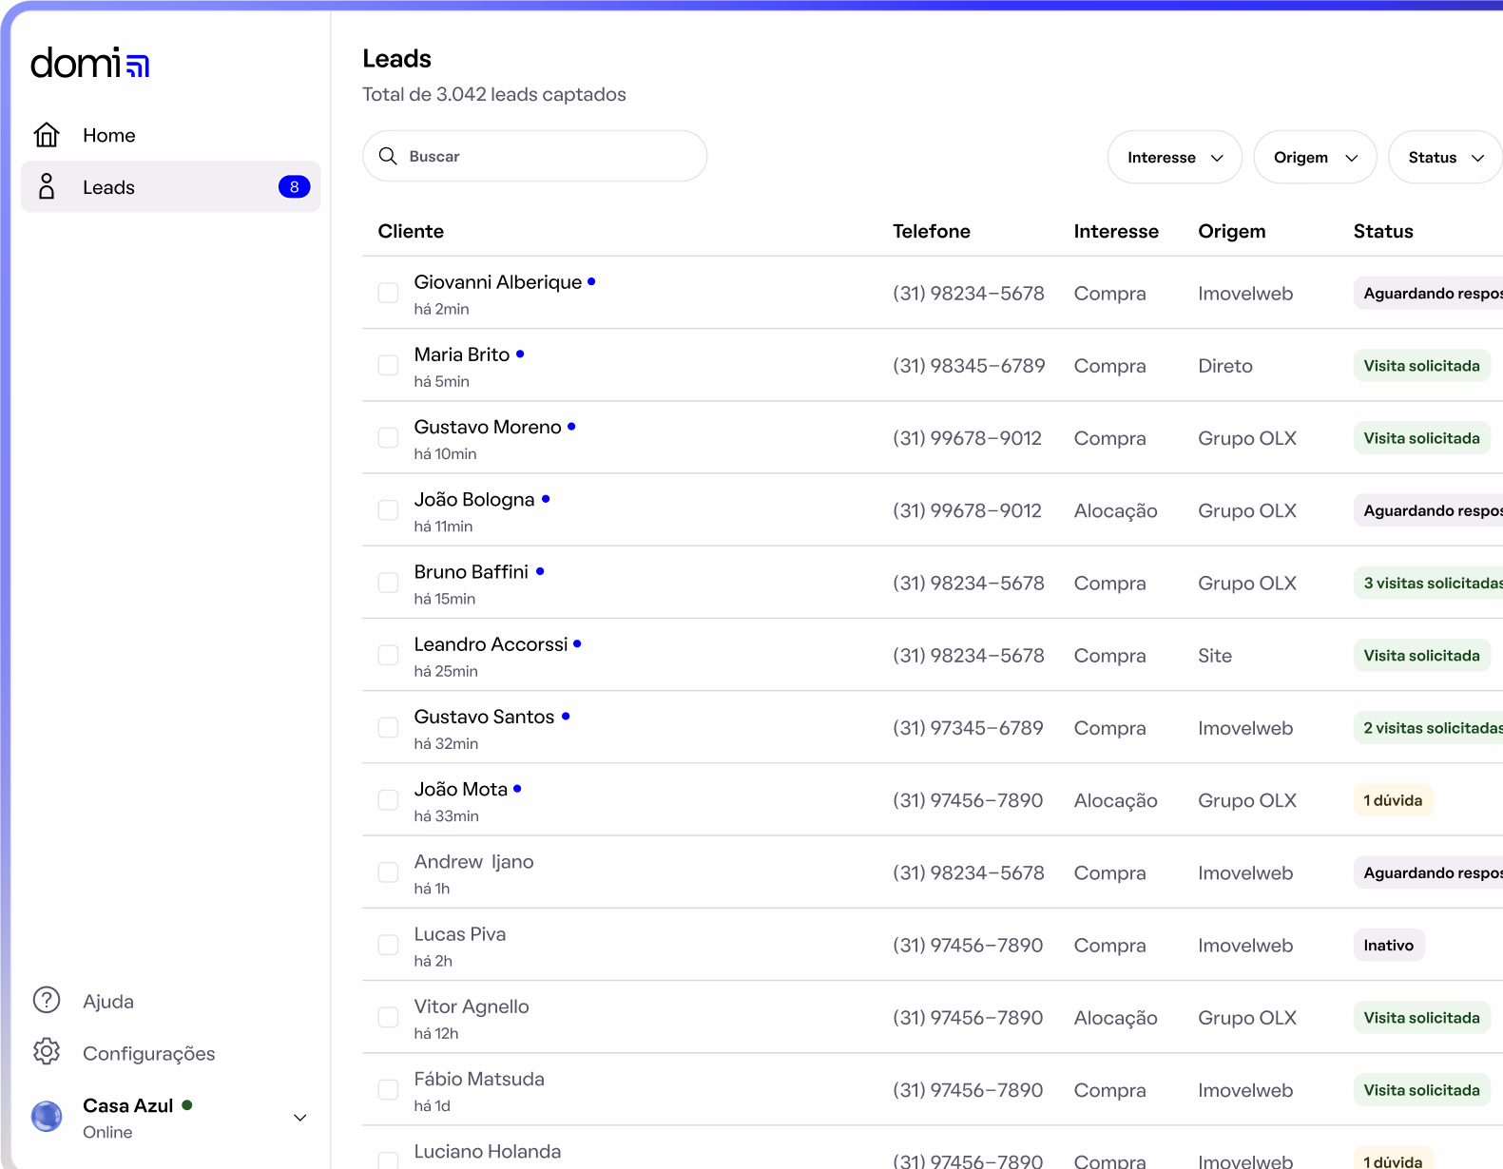This screenshot has height=1169, width=1503.
Task: Click the Configurações gear icon
Action: [x=47, y=1051]
